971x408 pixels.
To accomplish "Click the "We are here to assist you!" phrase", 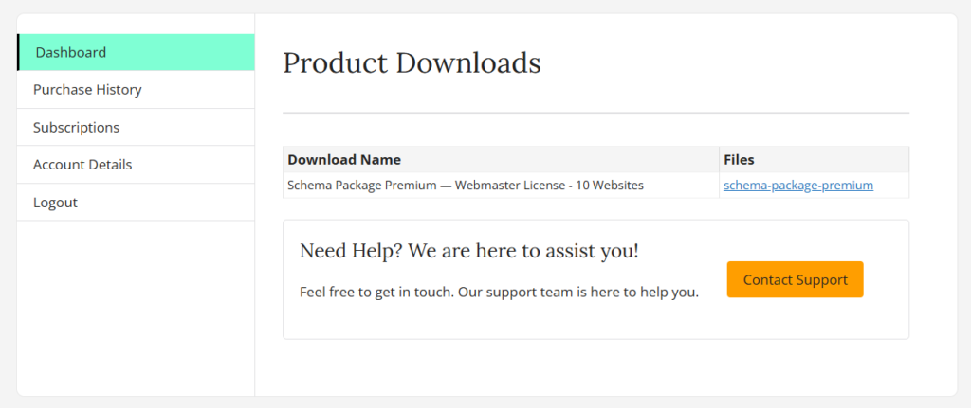I will click(x=515, y=251).
